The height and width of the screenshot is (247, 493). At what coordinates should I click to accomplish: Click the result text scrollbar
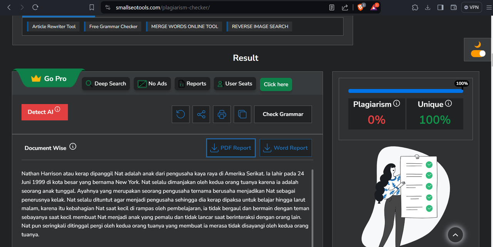312,208
